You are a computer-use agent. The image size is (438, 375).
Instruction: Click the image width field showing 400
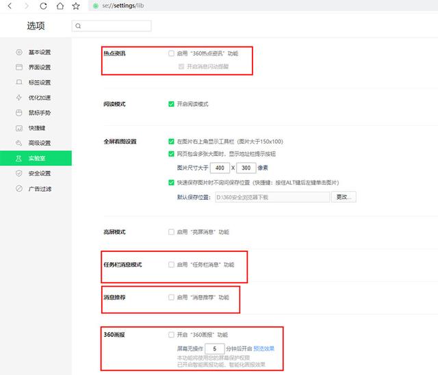point(220,168)
